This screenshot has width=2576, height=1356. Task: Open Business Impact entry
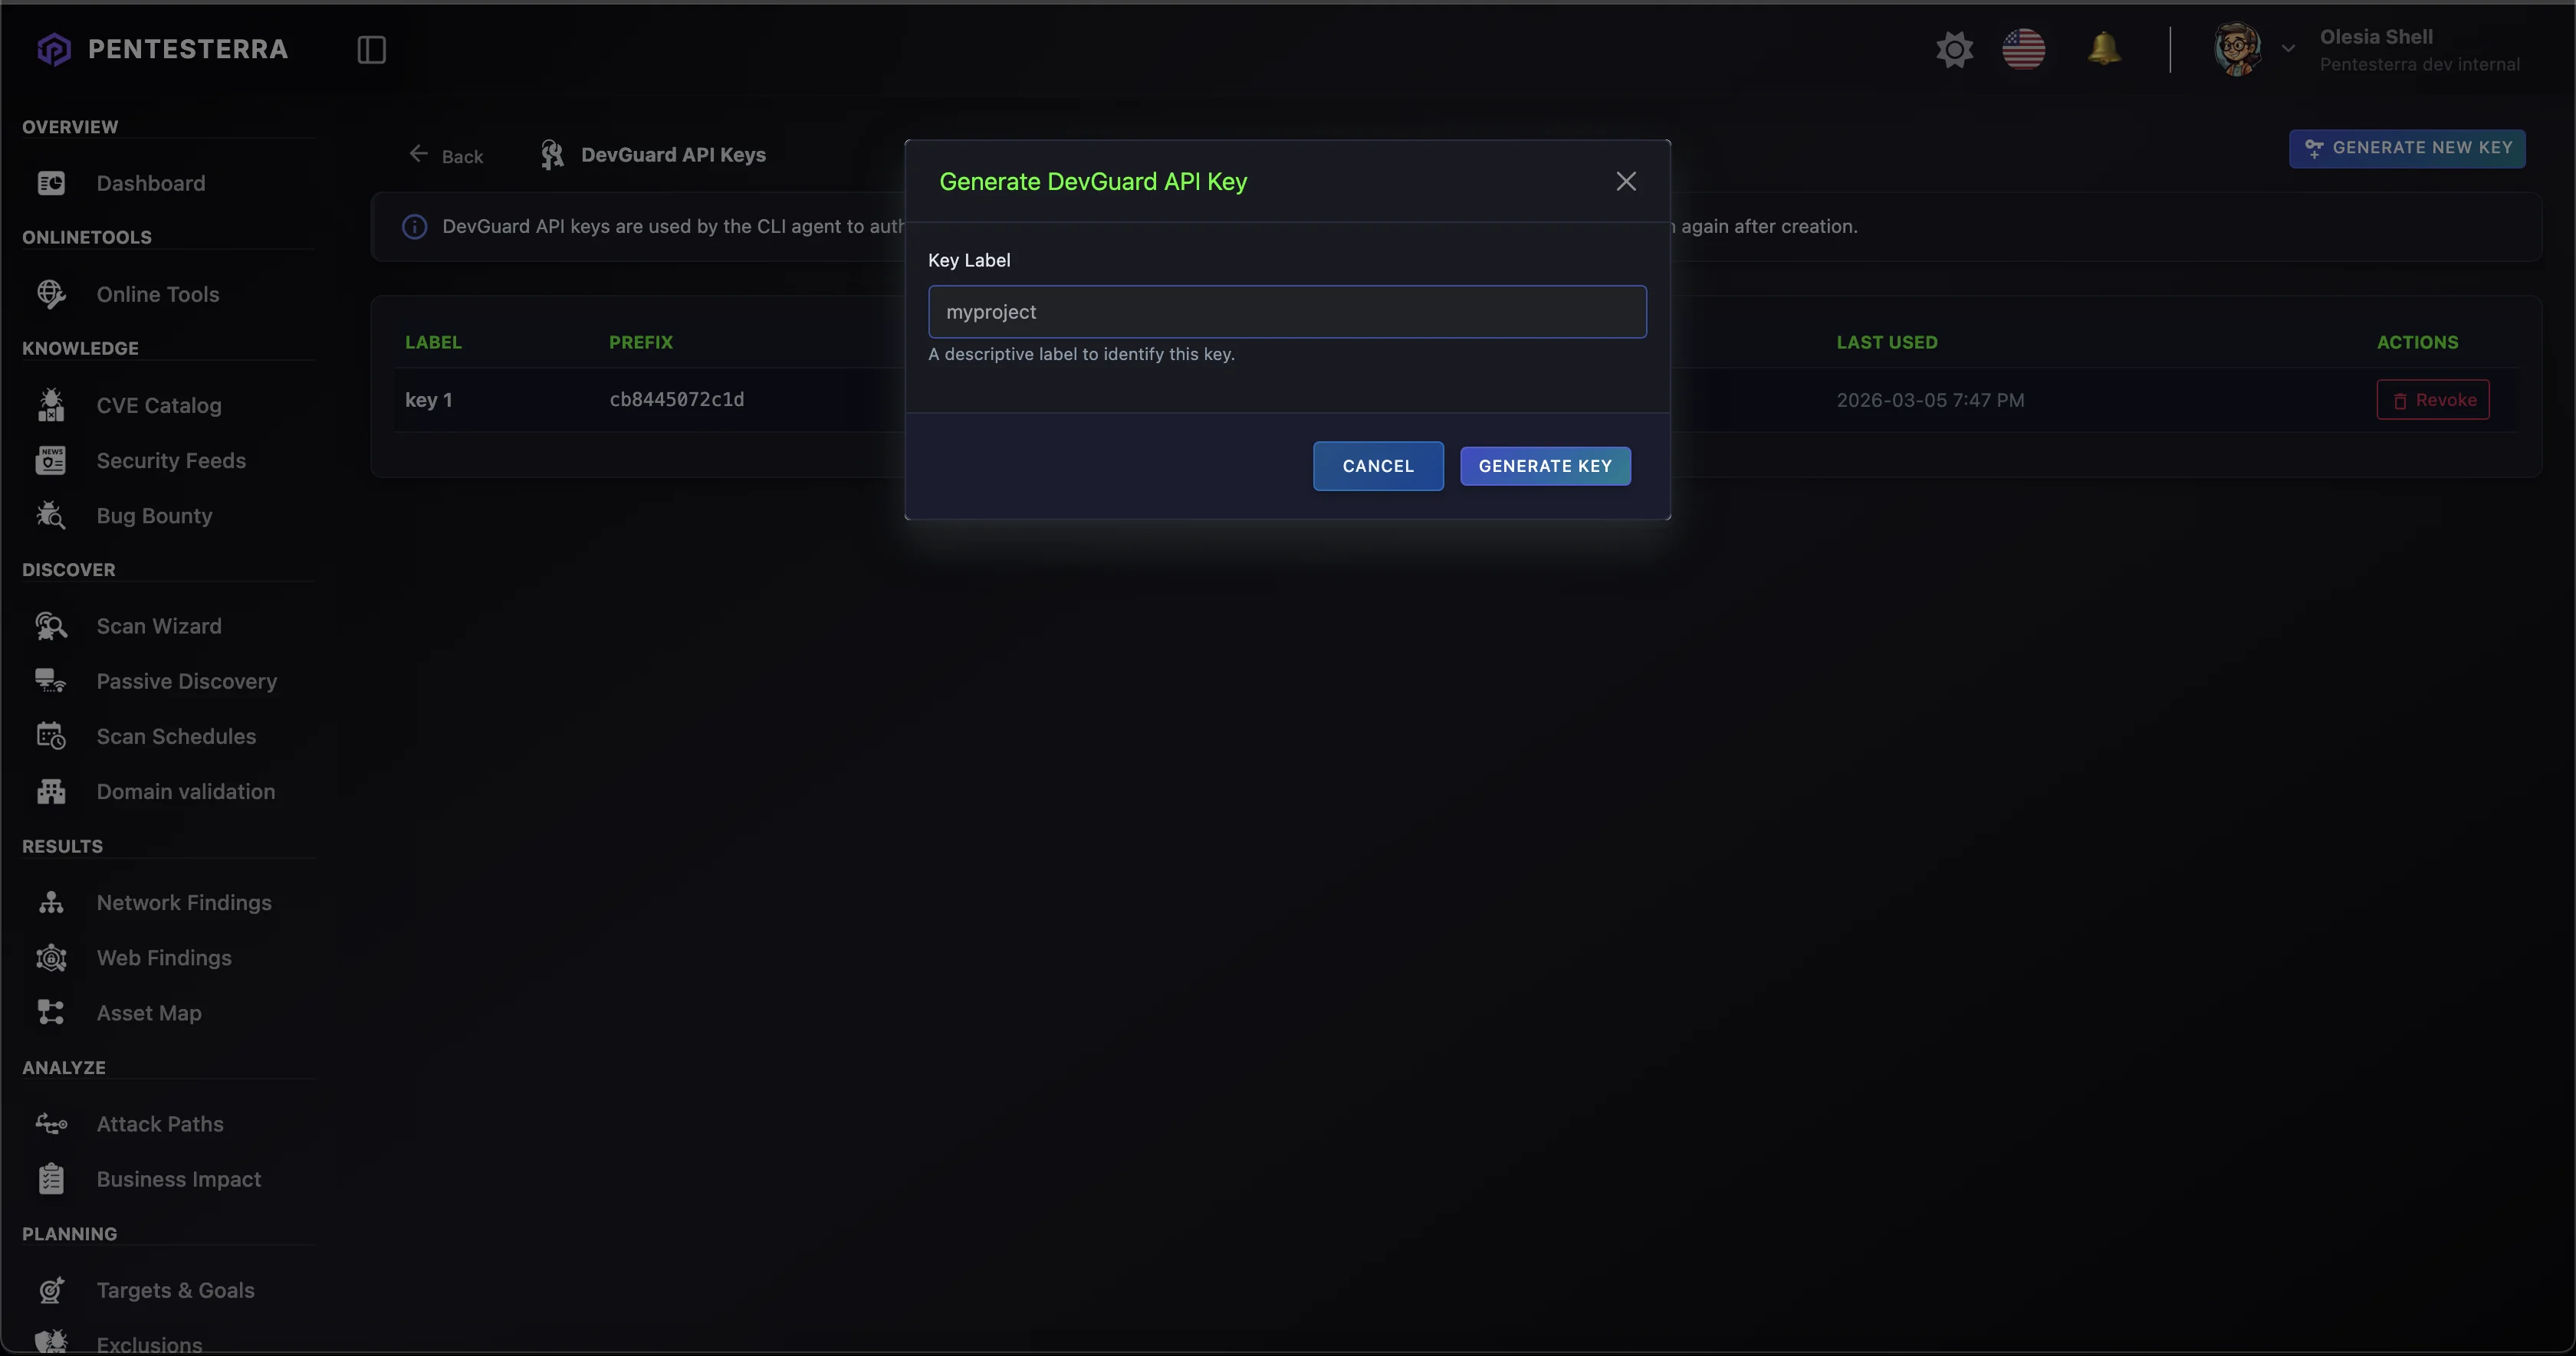point(179,1179)
